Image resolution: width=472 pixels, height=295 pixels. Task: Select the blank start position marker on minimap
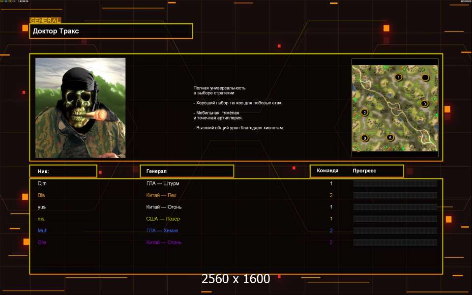click(x=425, y=77)
